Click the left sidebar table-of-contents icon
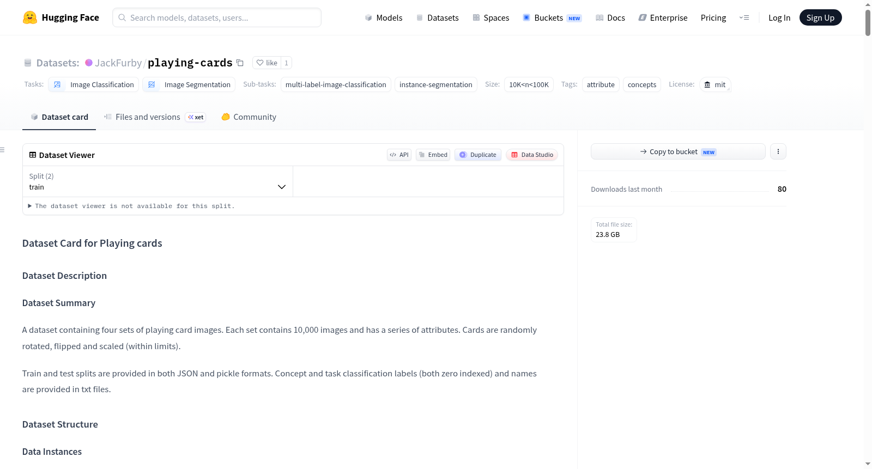Viewport: 872px width, 469px height. 3,150
